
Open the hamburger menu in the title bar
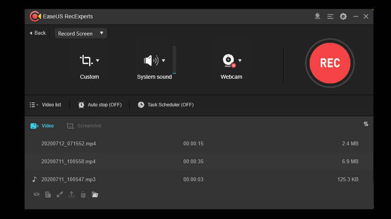[x=330, y=16]
